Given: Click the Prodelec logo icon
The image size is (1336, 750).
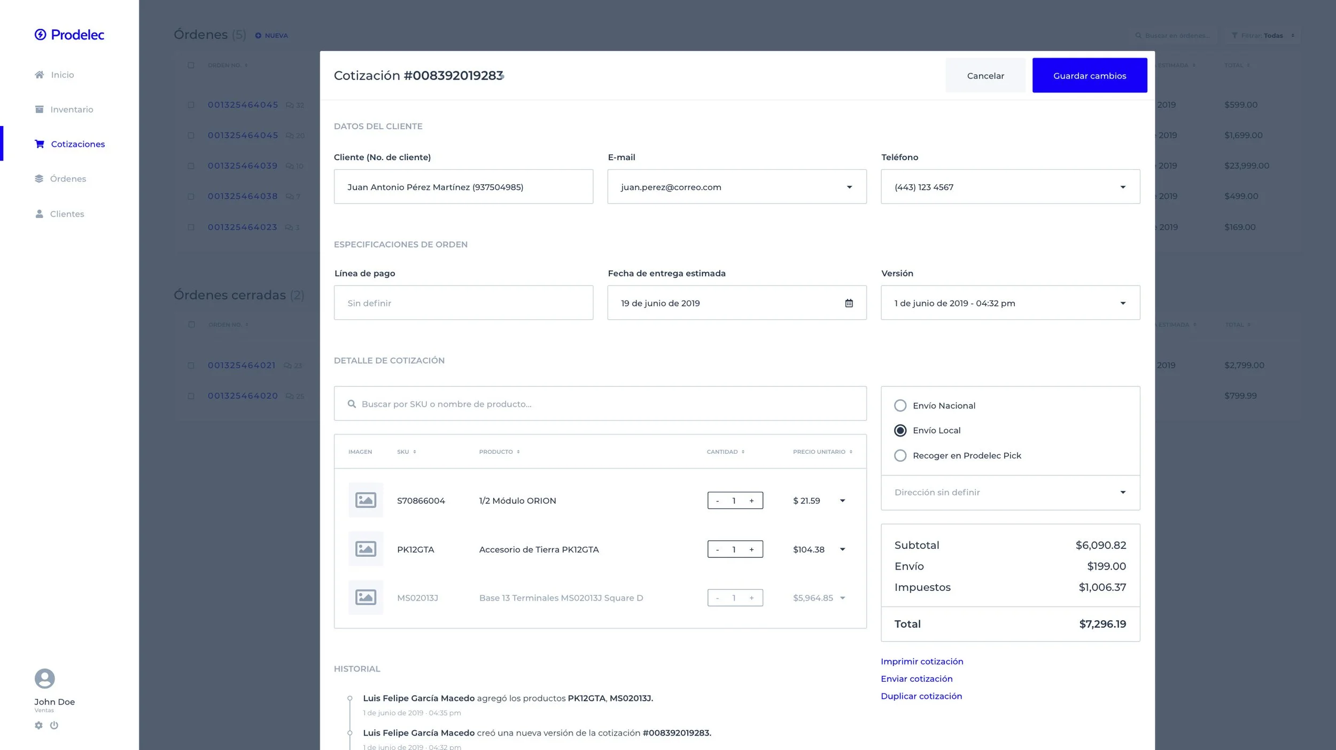Looking at the screenshot, I should point(40,35).
